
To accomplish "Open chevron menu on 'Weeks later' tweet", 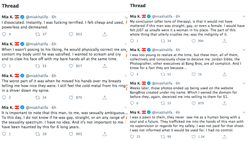I will (244, 83).
